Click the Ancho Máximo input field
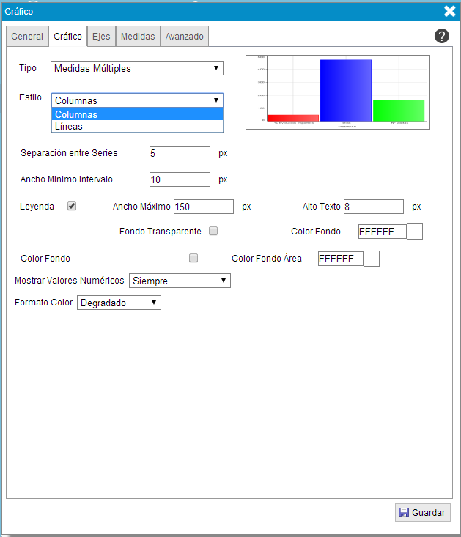461x537 pixels. (x=203, y=207)
